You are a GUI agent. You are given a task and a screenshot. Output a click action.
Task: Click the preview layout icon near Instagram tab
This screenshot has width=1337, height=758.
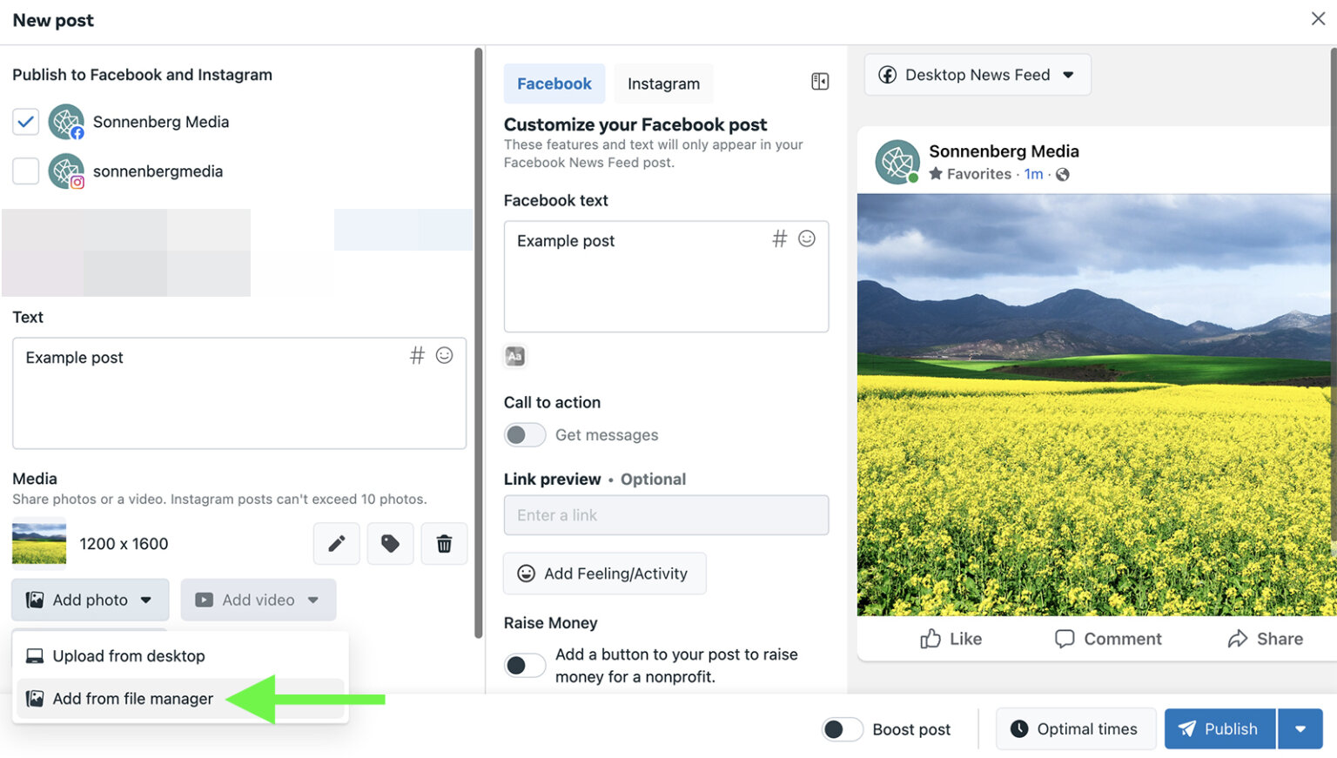[x=819, y=80]
